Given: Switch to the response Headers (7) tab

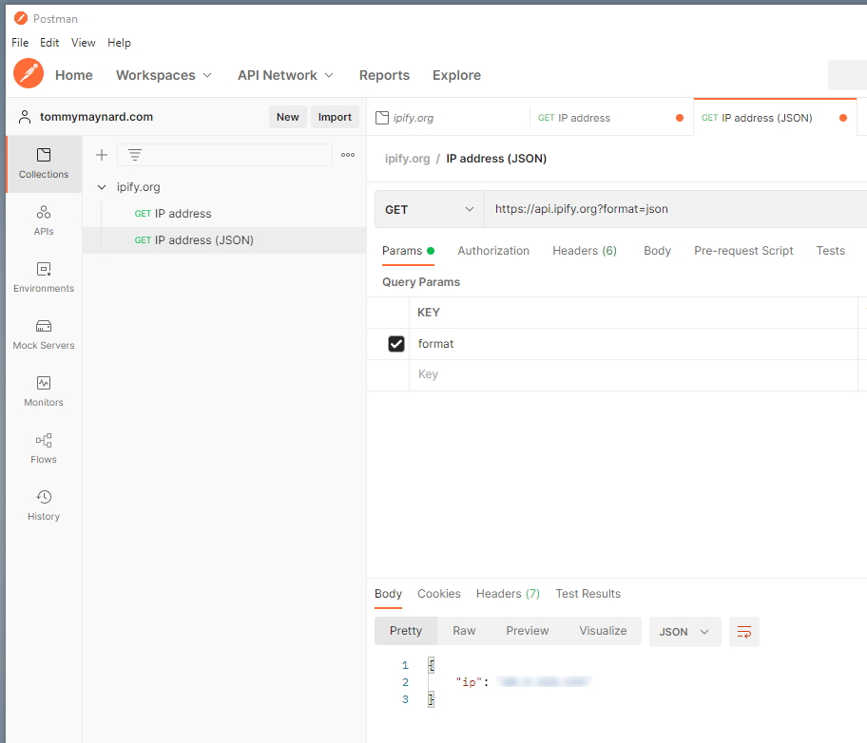Looking at the screenshot, I should pos(508,594).
